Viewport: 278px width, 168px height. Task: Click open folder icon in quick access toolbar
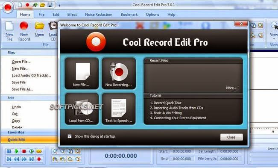click(42, 5)
